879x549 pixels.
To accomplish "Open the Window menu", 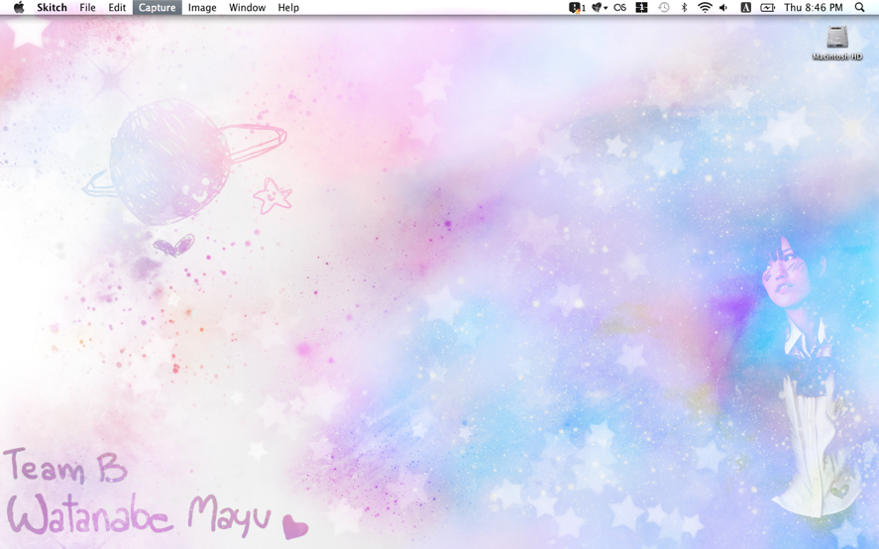I will pyautogui.click(x=247, y=7).
